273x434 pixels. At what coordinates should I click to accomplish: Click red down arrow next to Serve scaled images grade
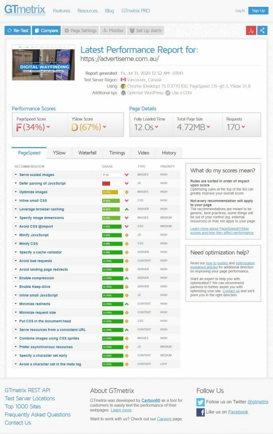click(x=126, y=175)
